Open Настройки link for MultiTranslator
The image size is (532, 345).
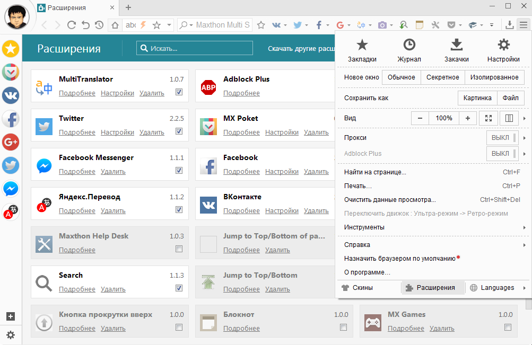[117, 93]
